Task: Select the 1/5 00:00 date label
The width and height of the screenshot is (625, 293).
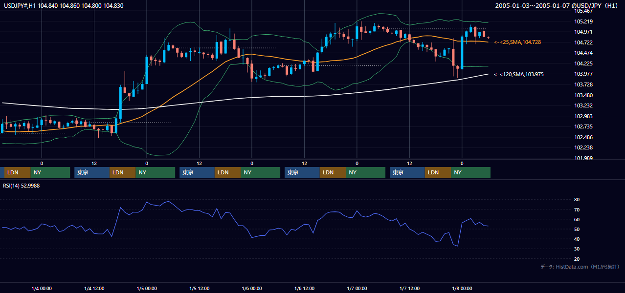Action: pos(147,289)
